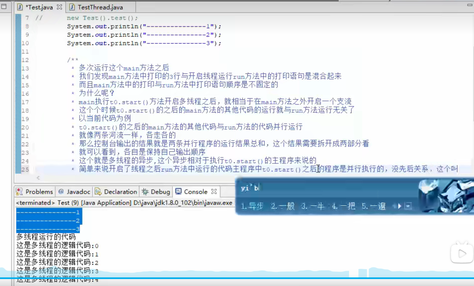Click console line '这是多线程的逻辑代码:2'
This screenshot has width=474, height=286.
57,263
